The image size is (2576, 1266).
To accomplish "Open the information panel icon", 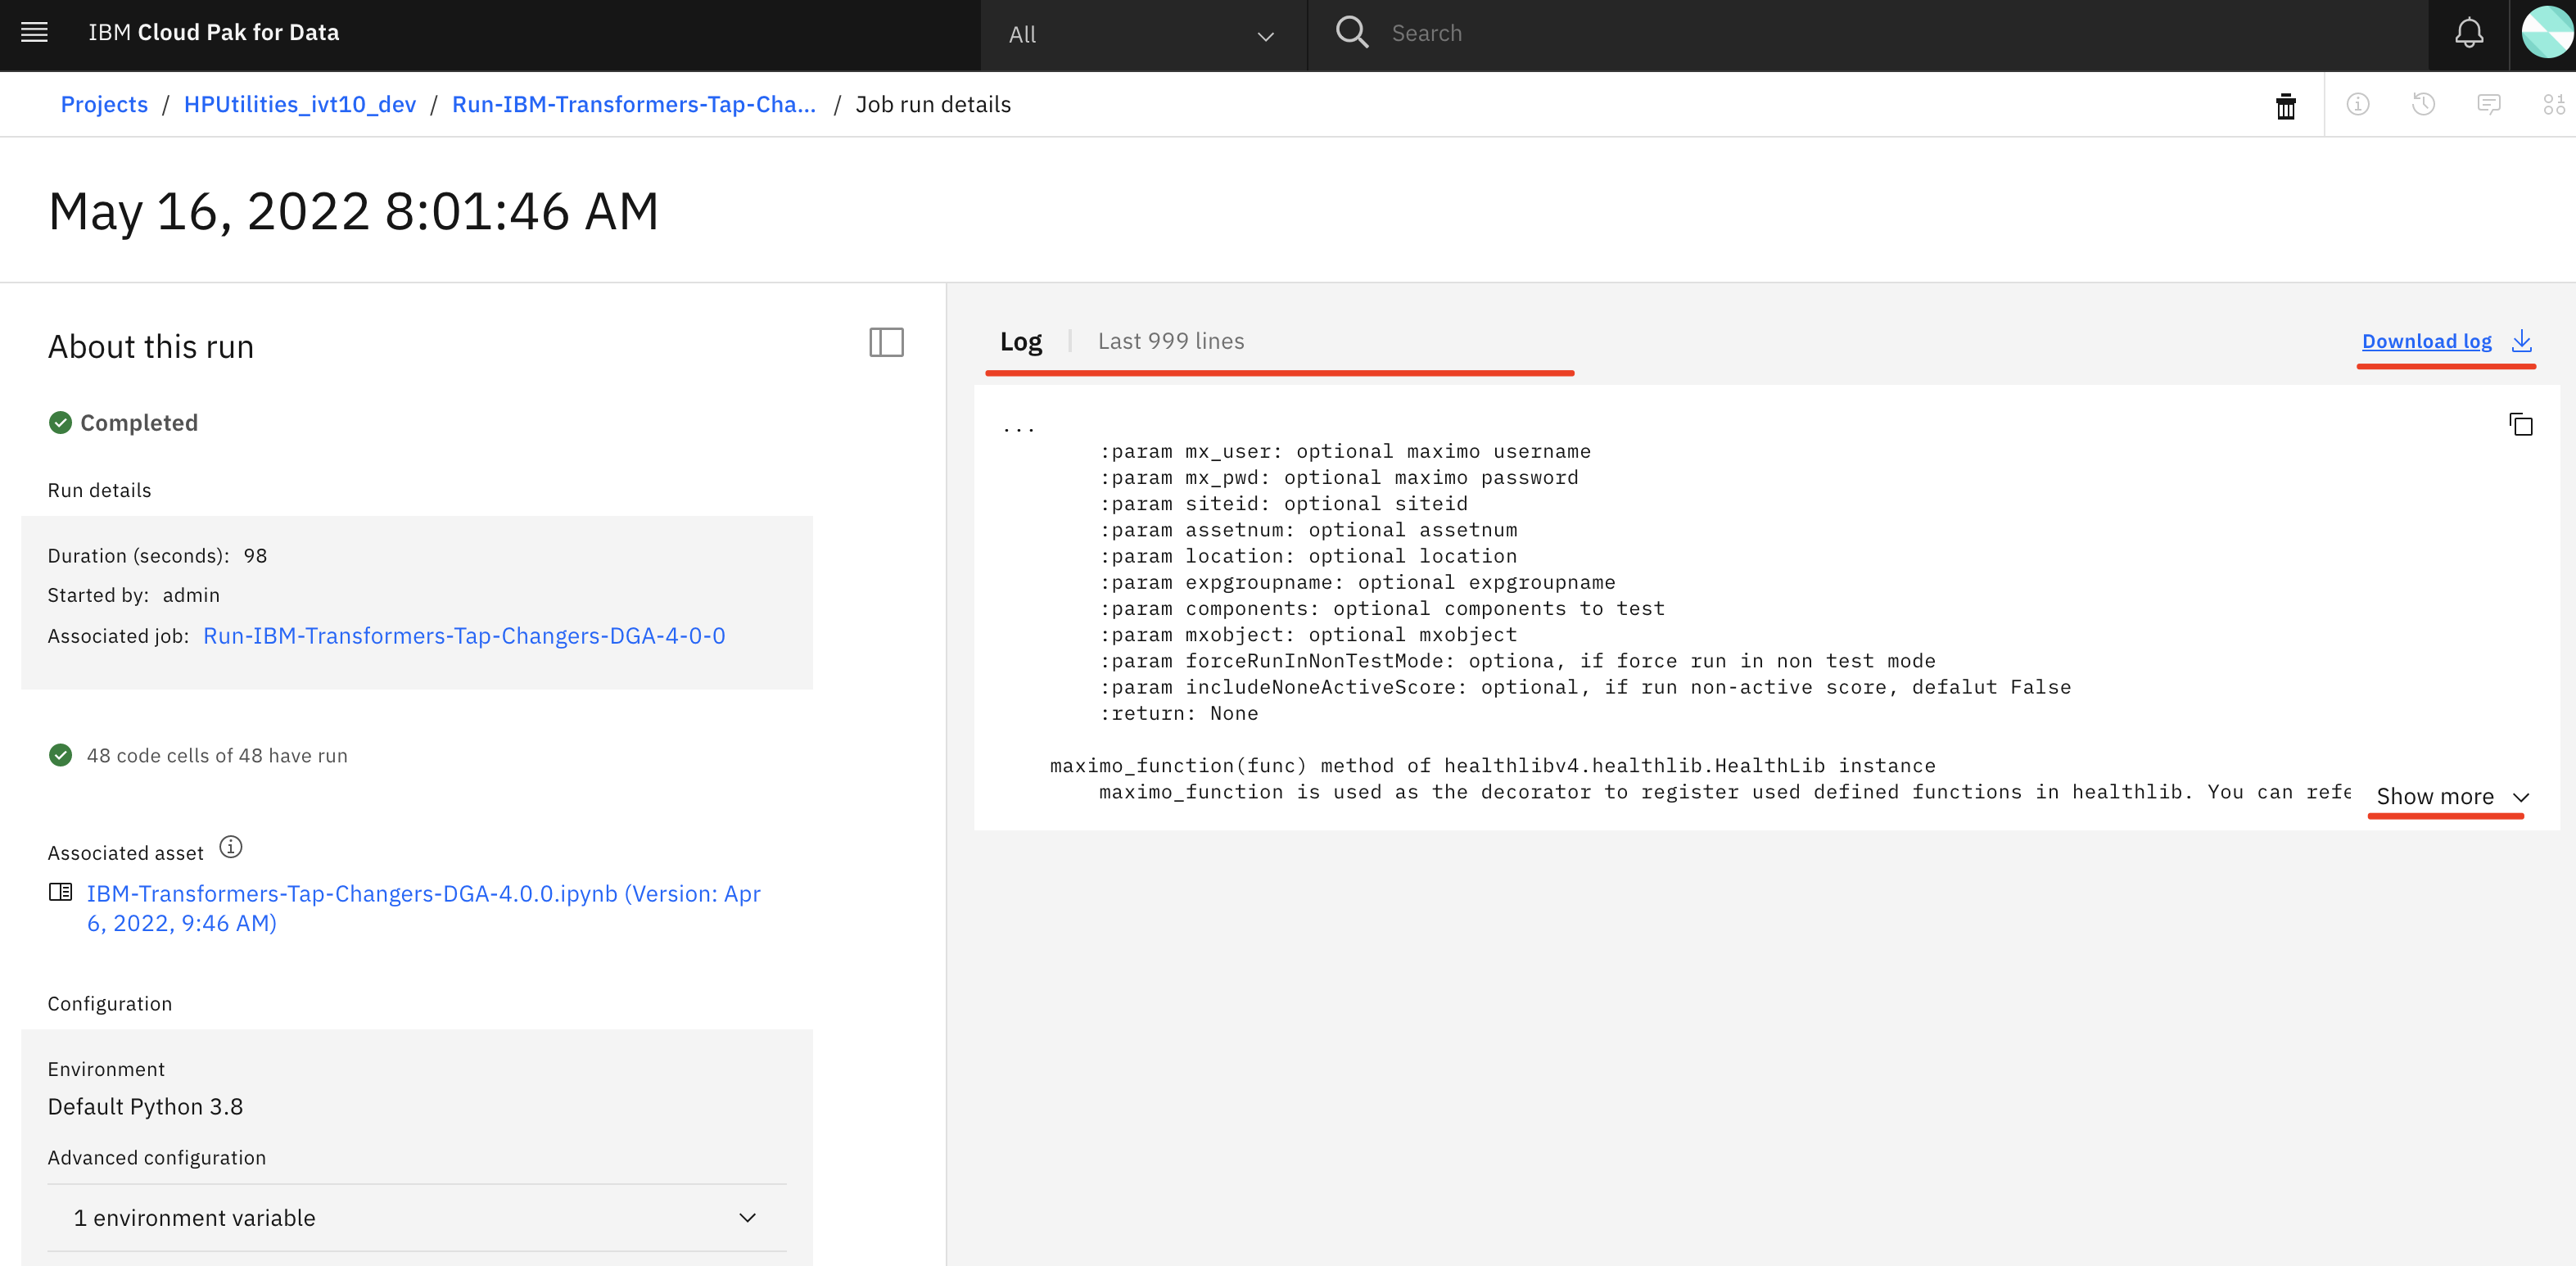I will tap(2358, 104).
